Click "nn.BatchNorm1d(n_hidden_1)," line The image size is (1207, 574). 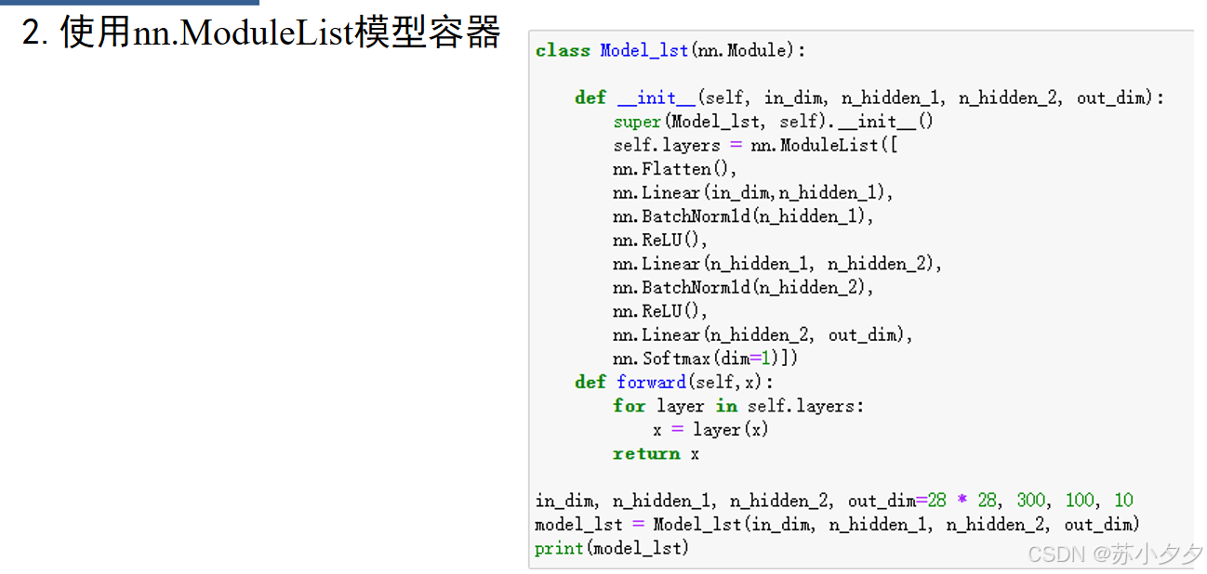click(x=743, y=216)
